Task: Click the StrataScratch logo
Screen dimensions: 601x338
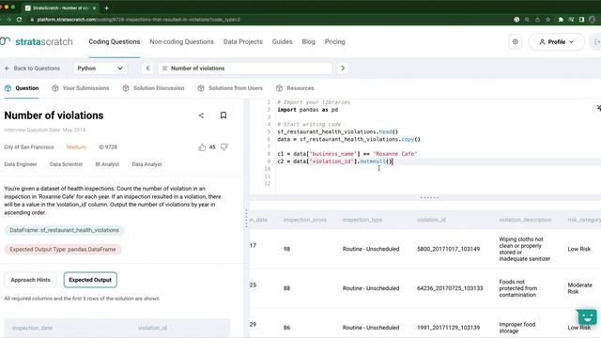Action: 37,41
